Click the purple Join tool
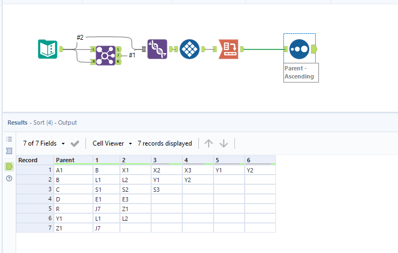 [105, 55]
